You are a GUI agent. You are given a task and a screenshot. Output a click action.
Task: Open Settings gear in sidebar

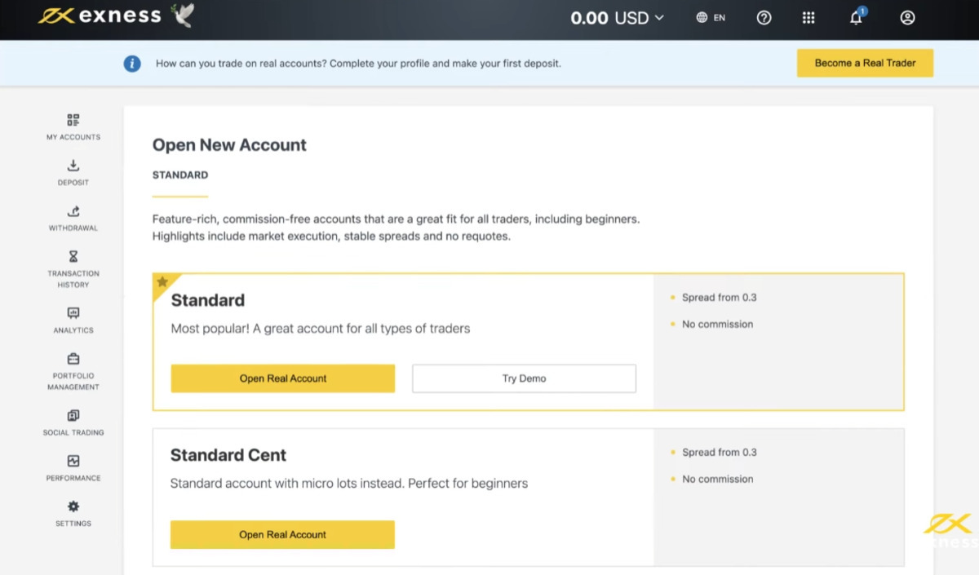tap(73, 514)
